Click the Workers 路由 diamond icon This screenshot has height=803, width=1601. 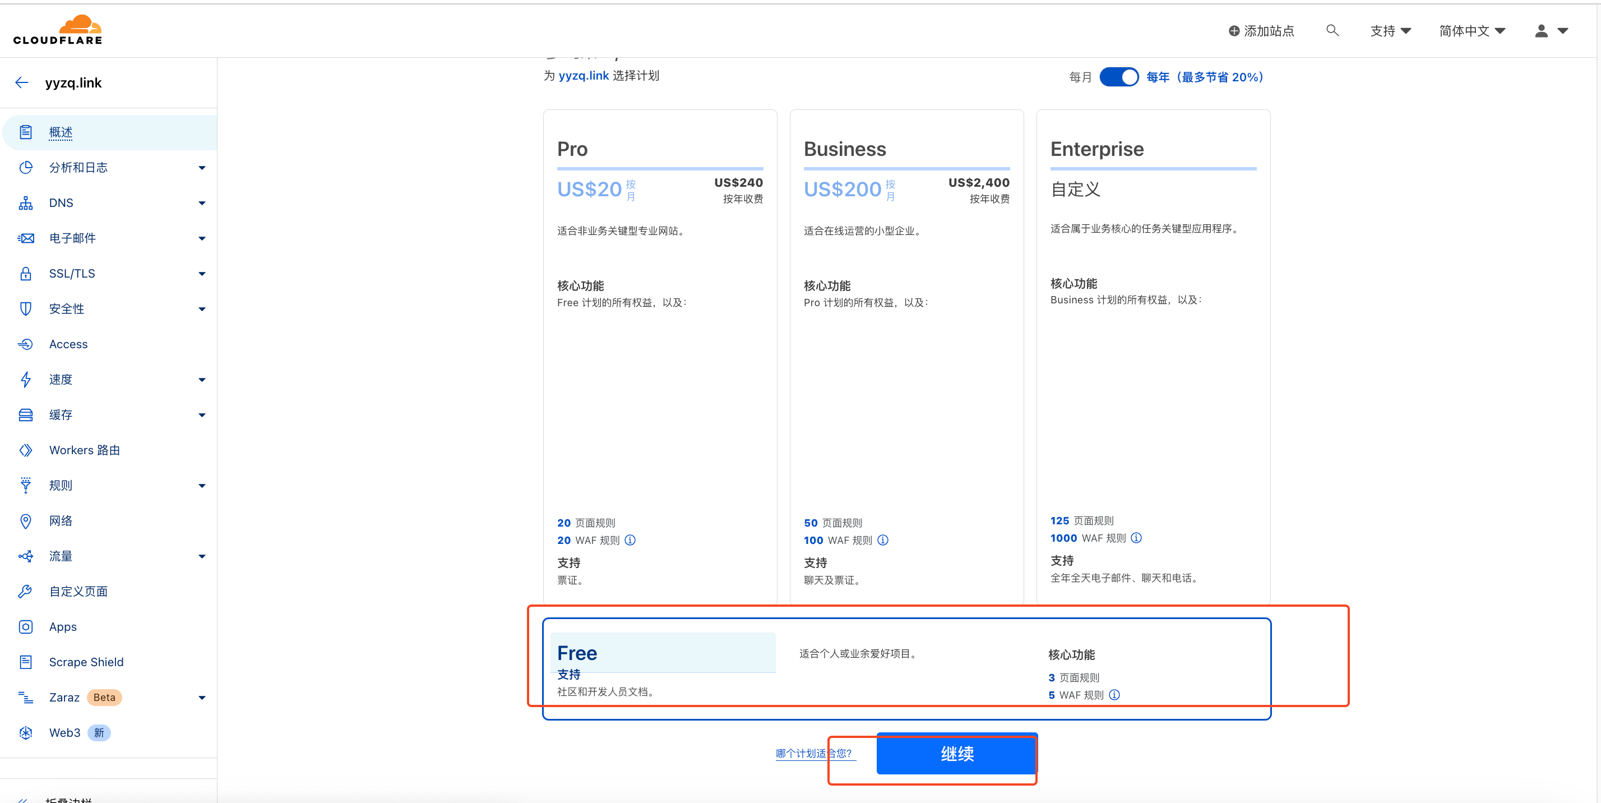(x=25, y=450)
